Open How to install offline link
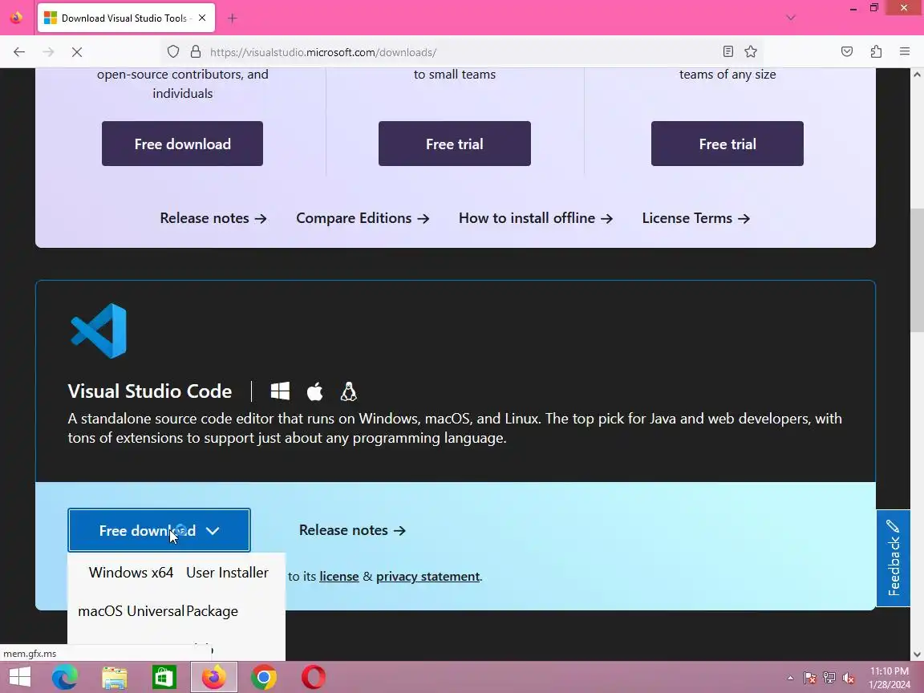Screen dimensions: 924x693 [536, 218]
